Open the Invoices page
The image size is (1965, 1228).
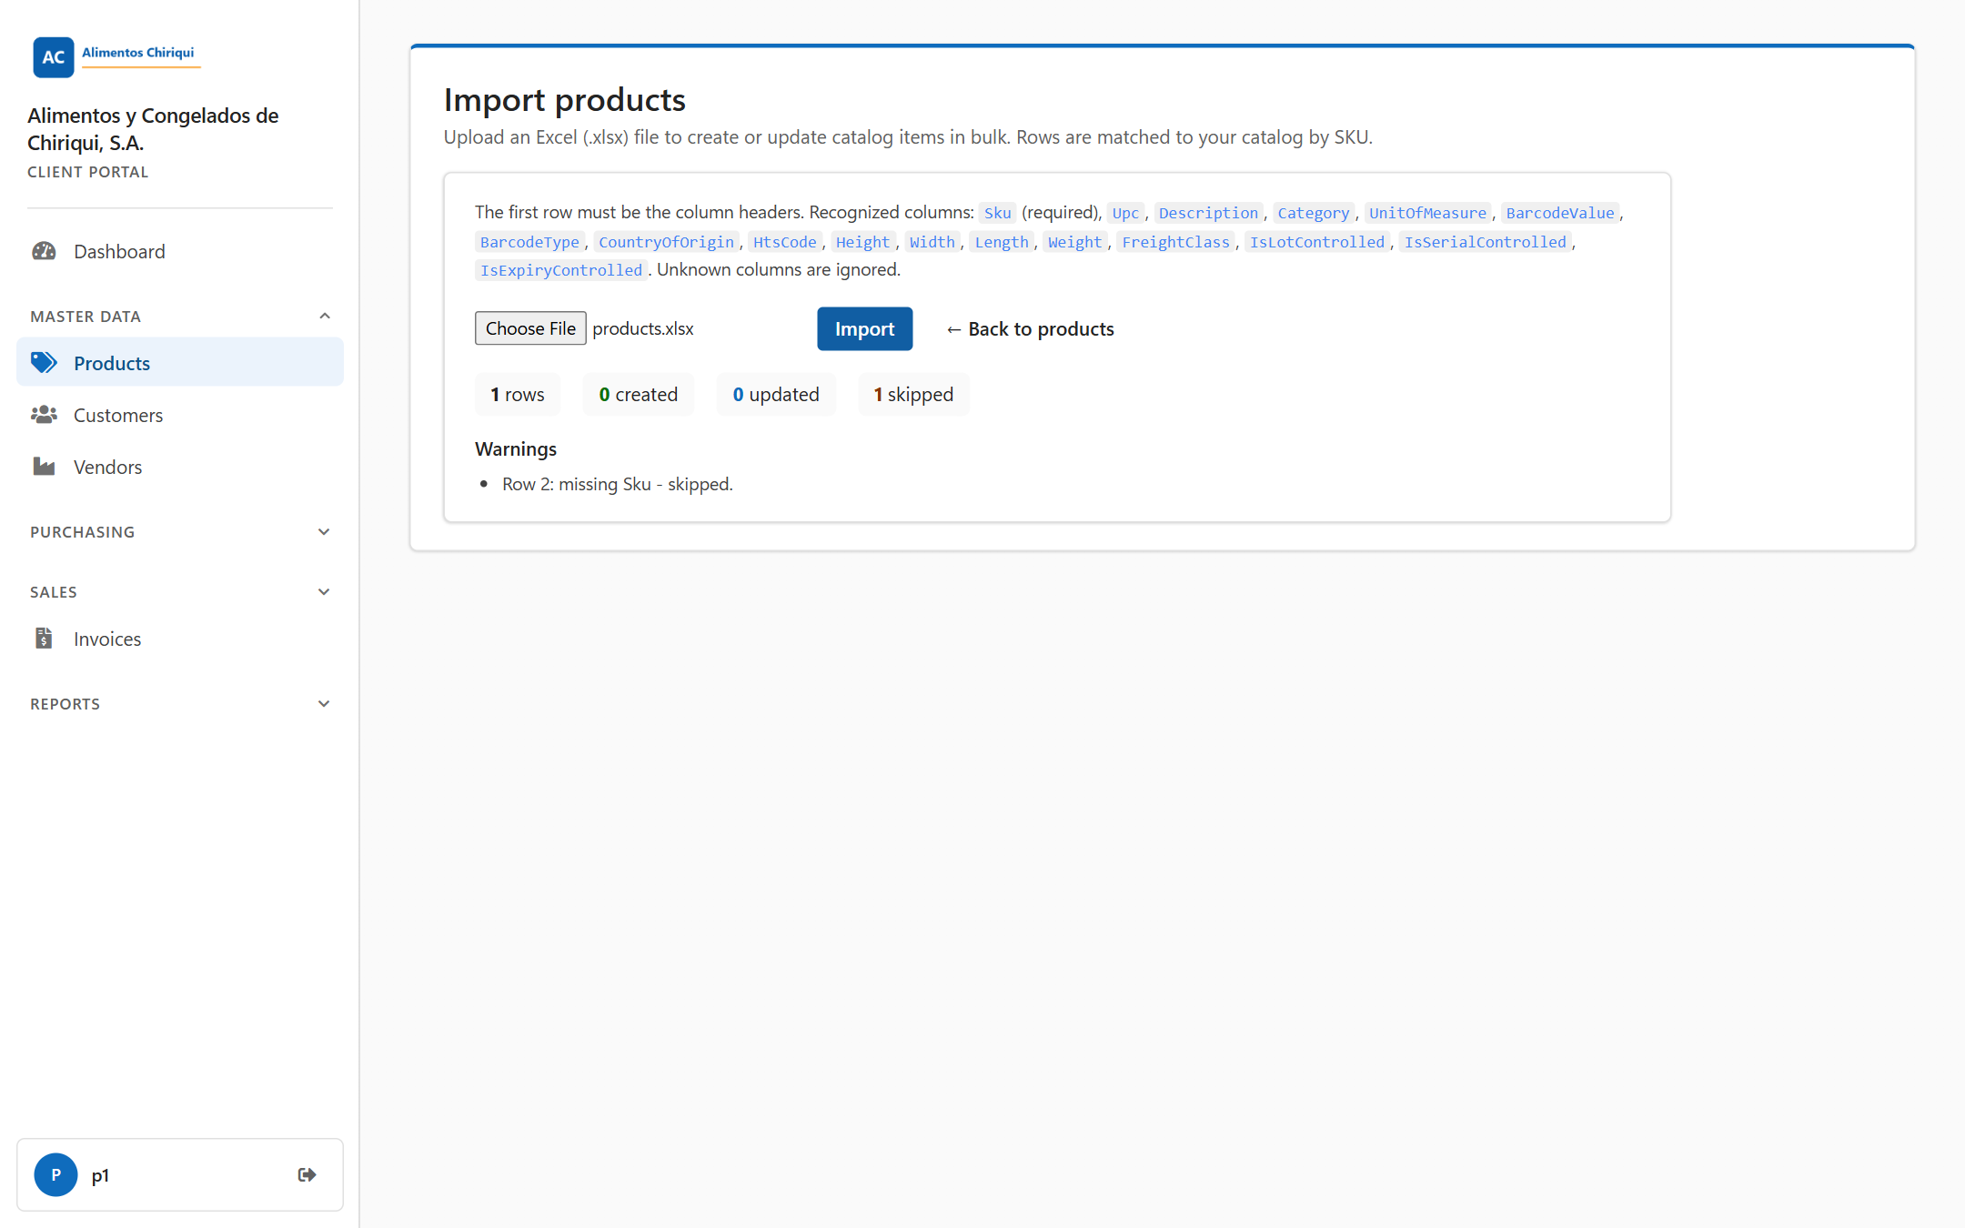(x=180, y=639)
